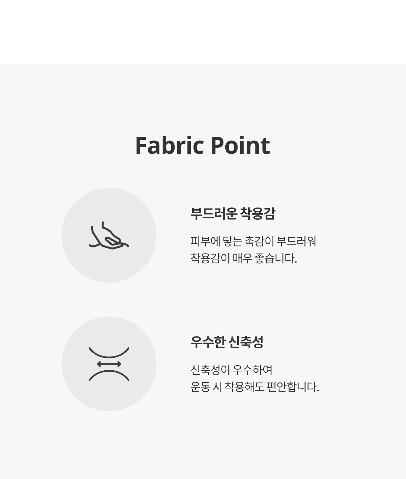
Task: Click the word 신축성 in elasticity title
Action: click(x=246, y=342)
